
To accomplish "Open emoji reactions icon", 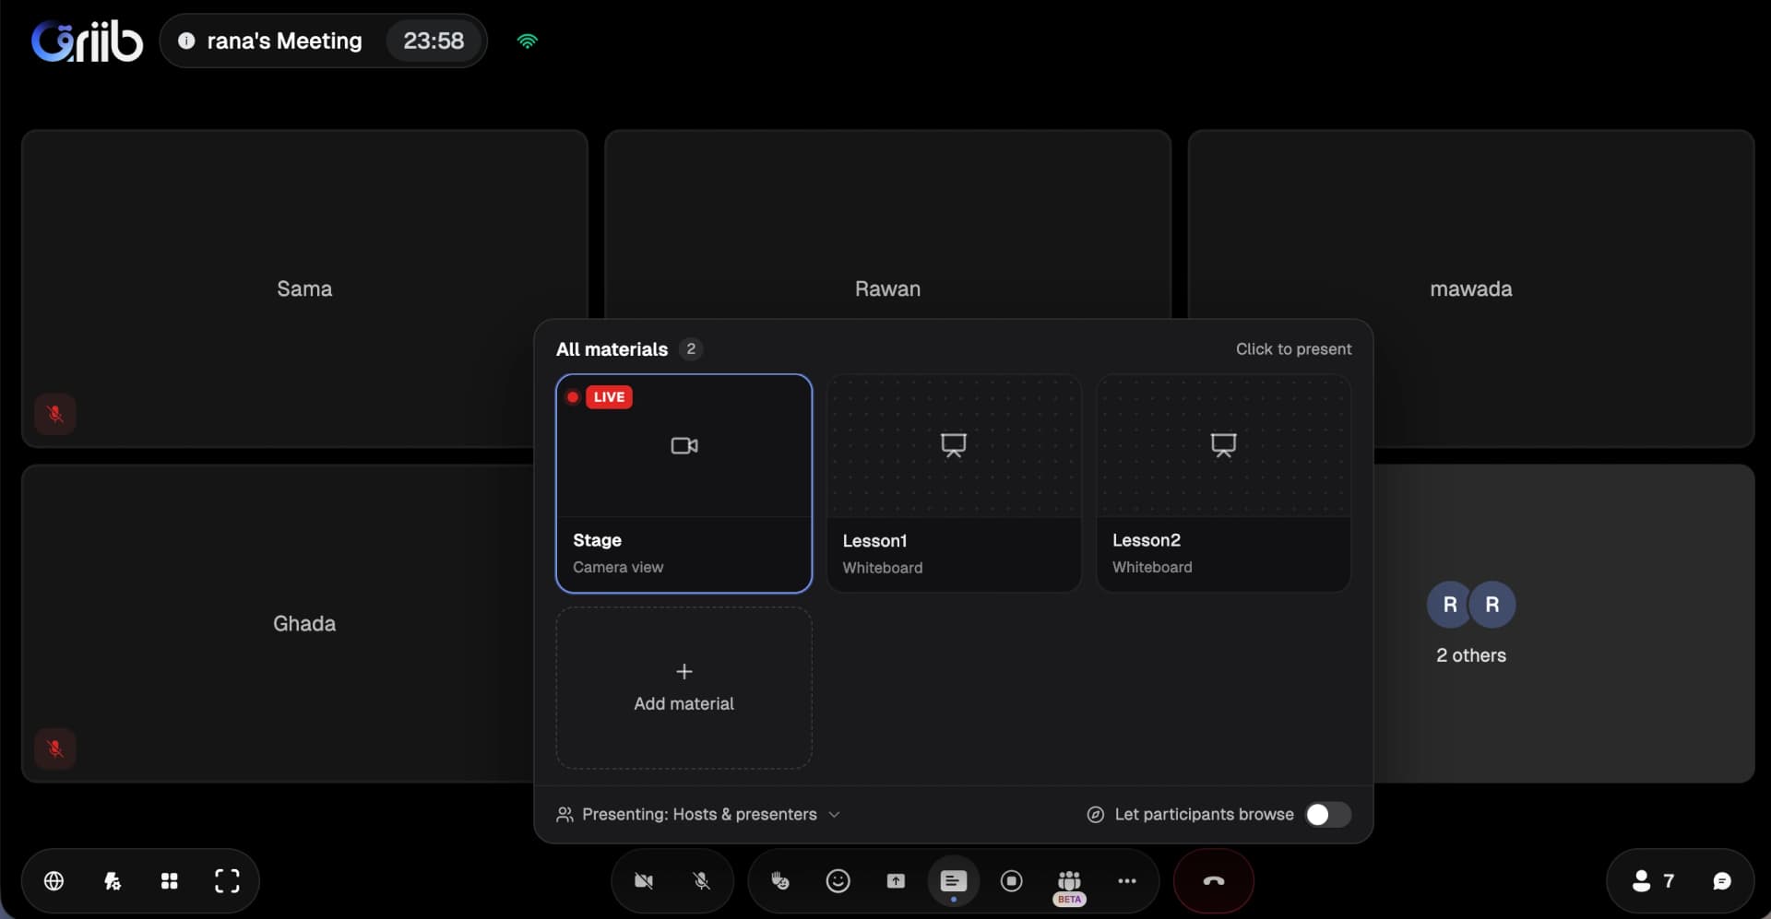I will click(838, 881).
